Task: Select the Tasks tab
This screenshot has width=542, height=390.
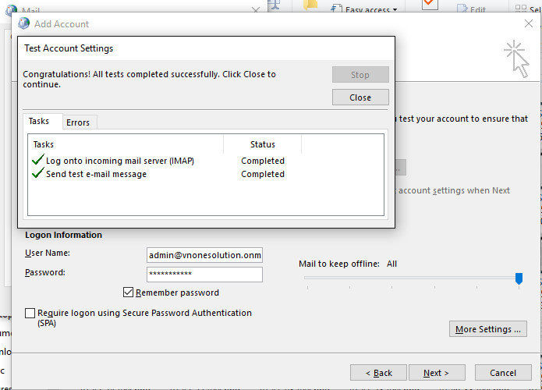Action: coord(39,122)
